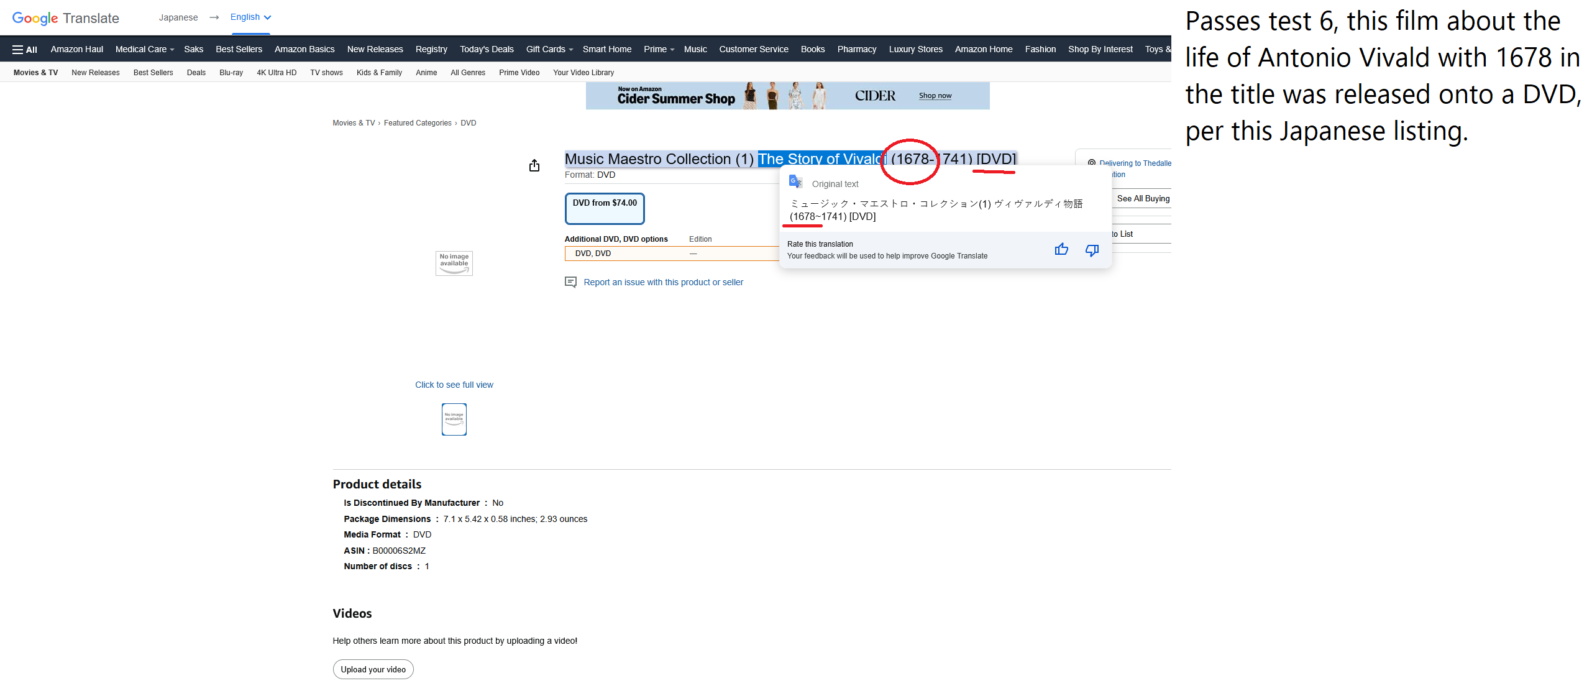Select the DVD, DVD option row
The width and height of the screenshot is (1592, 691).
672,254
